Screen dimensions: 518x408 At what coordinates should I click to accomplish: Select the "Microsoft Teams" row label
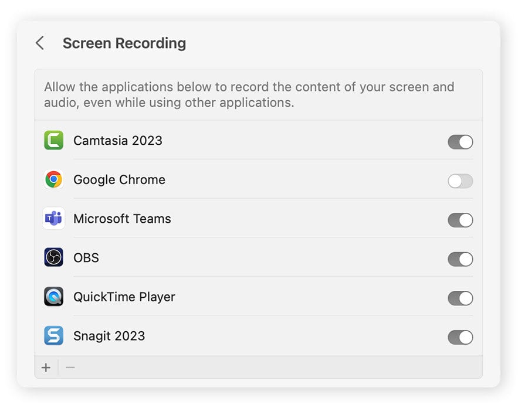[122, 219]
